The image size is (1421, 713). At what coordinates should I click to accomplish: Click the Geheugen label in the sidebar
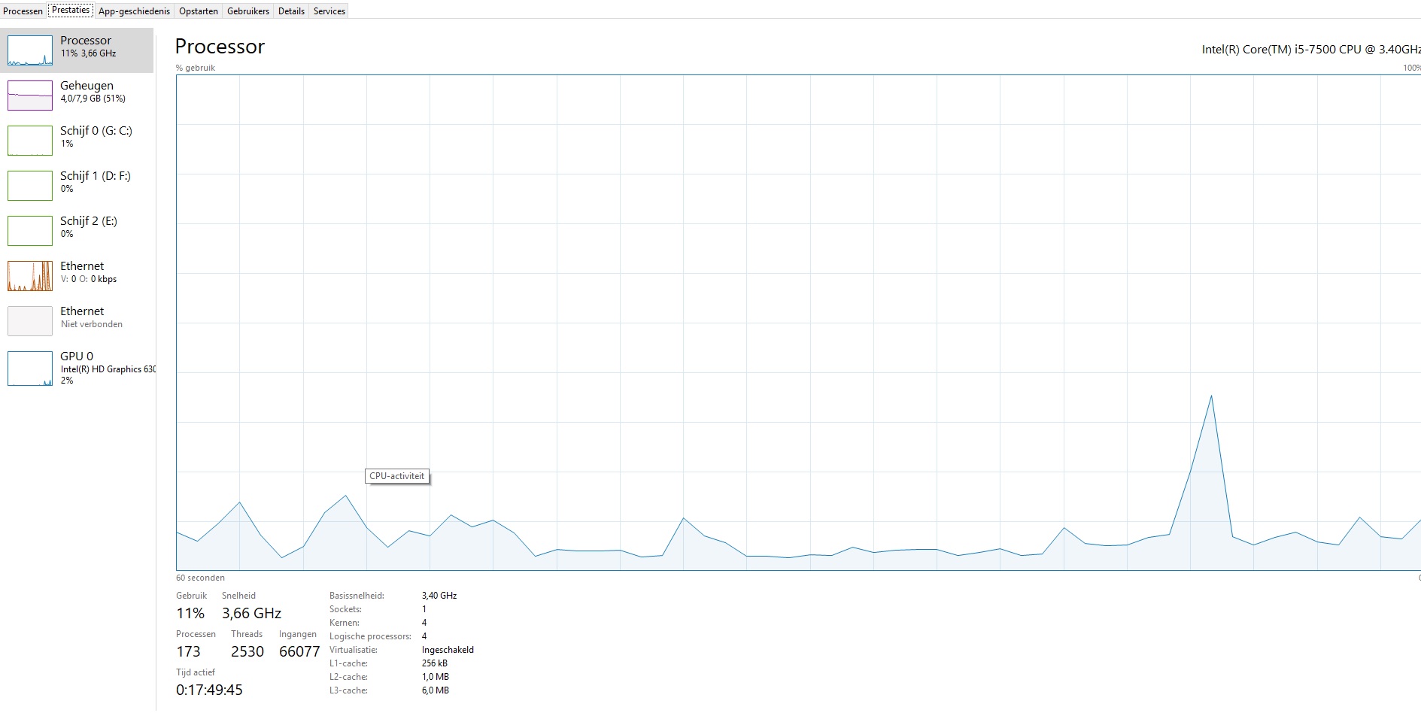click(87, 86)
